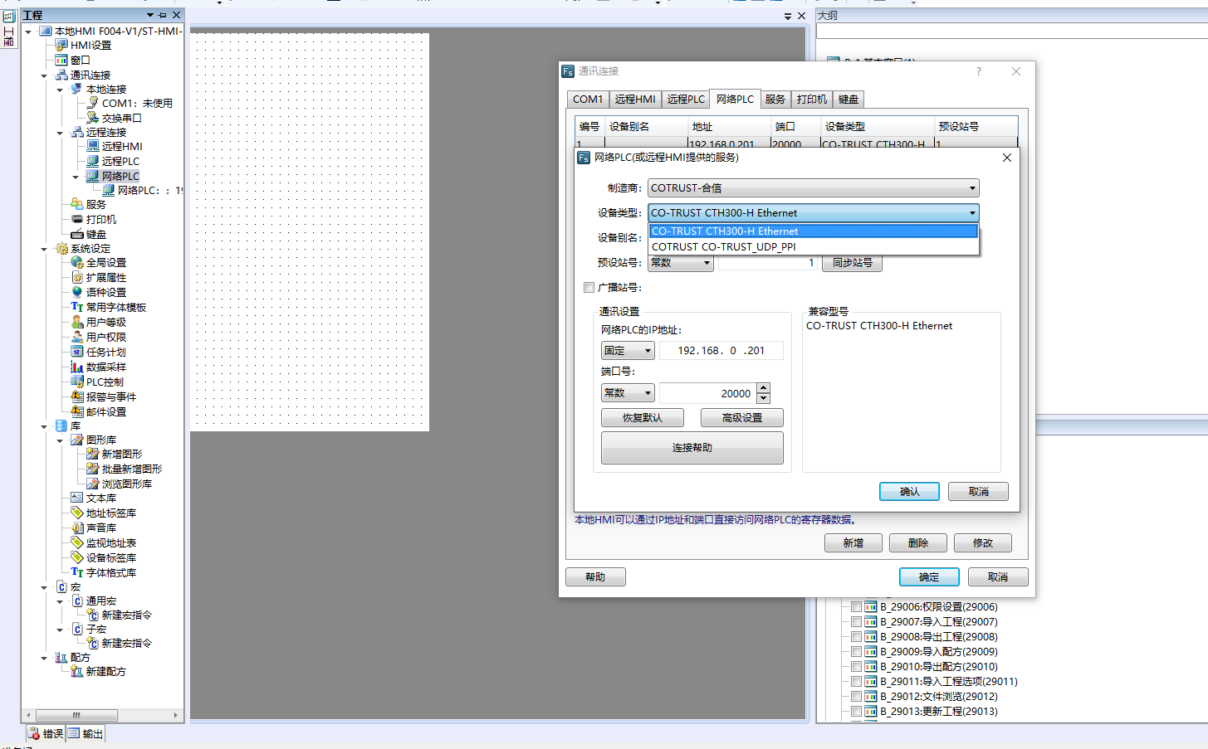Click the COM1 serial port icon

point(93,103)
